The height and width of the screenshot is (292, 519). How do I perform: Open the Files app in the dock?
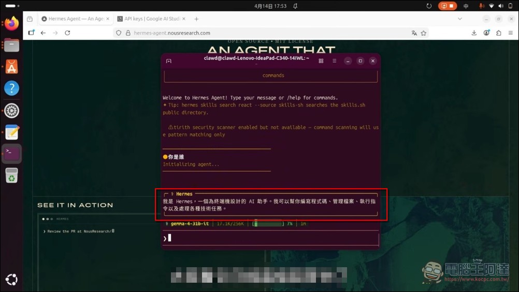(x=11, y=45)
